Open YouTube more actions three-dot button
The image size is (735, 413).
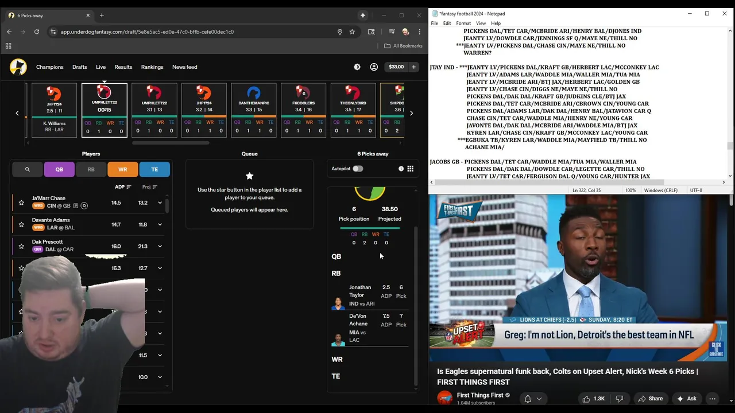coord(712,399)
